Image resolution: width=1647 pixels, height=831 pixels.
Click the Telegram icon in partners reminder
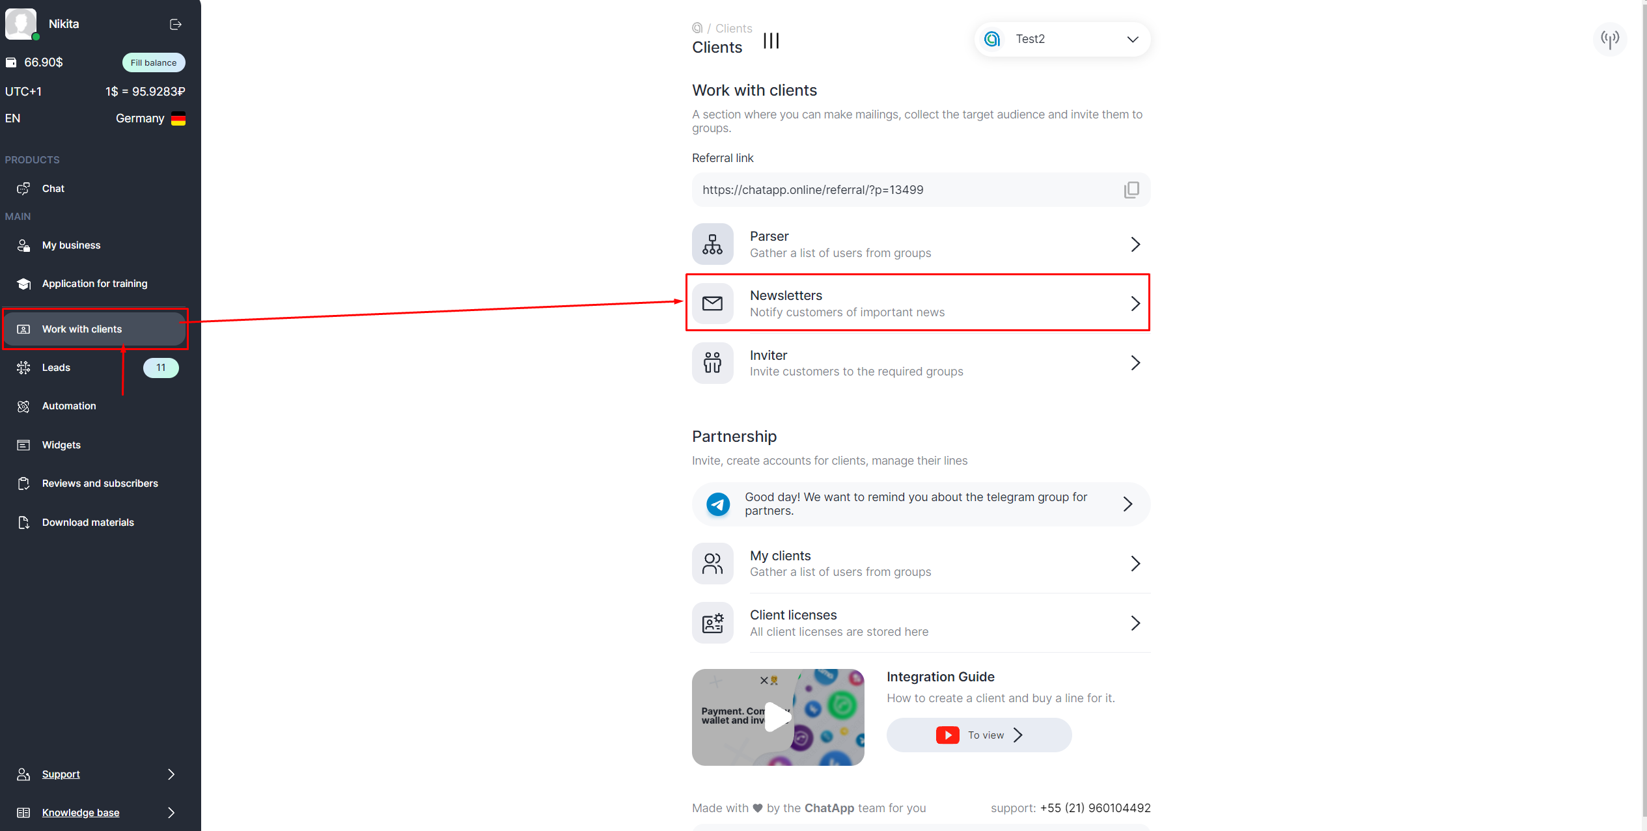coord(718,504)
